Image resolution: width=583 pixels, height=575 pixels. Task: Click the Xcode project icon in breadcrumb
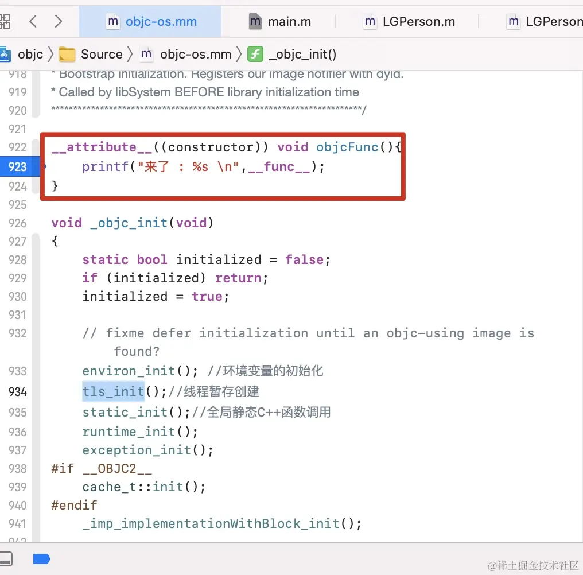pyautogui.click(x=5, y=55)
